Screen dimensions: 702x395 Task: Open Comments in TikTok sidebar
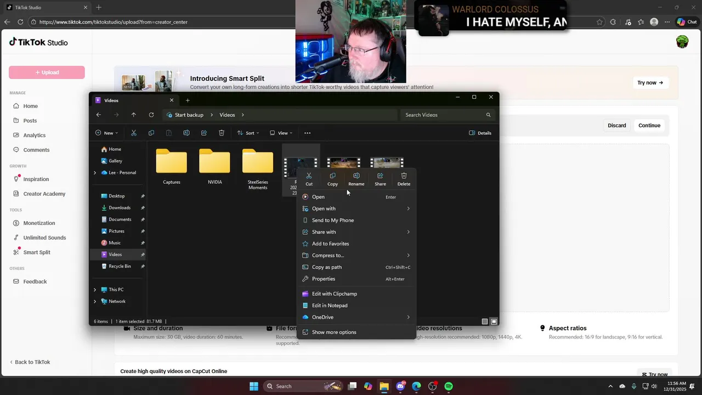(36, 150)
